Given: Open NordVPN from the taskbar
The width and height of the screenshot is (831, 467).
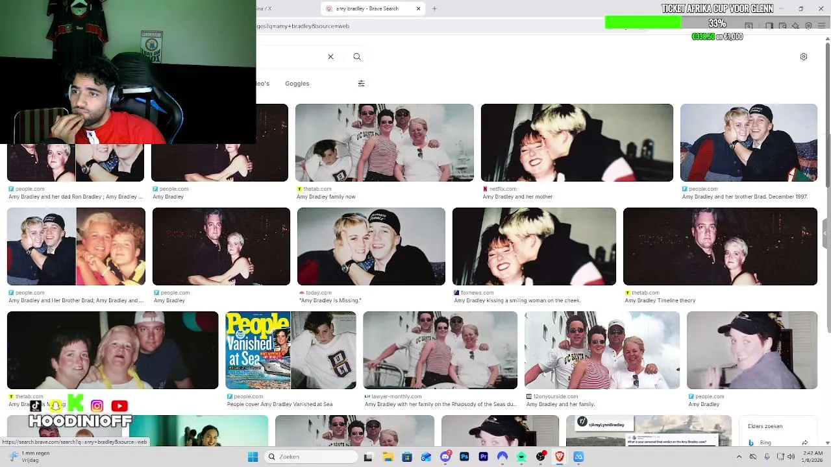Looking at the screenshot, I should point(502,457).
